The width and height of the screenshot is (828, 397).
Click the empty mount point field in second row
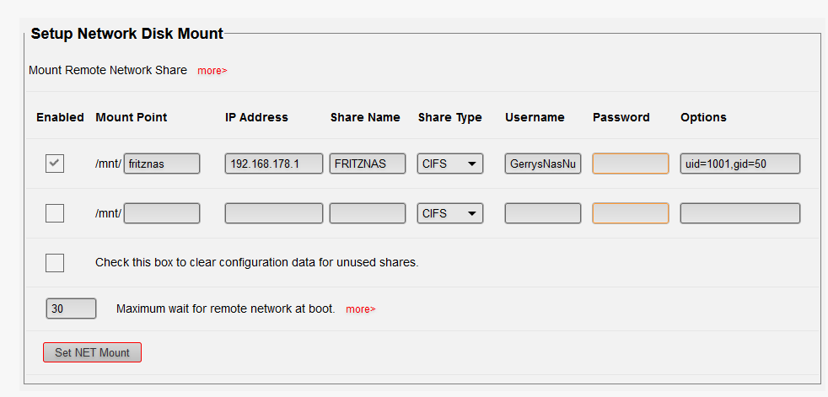[162, 213]
